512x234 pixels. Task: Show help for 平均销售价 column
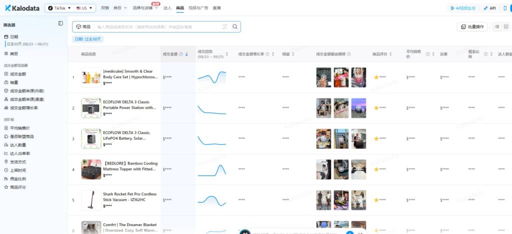427,54
